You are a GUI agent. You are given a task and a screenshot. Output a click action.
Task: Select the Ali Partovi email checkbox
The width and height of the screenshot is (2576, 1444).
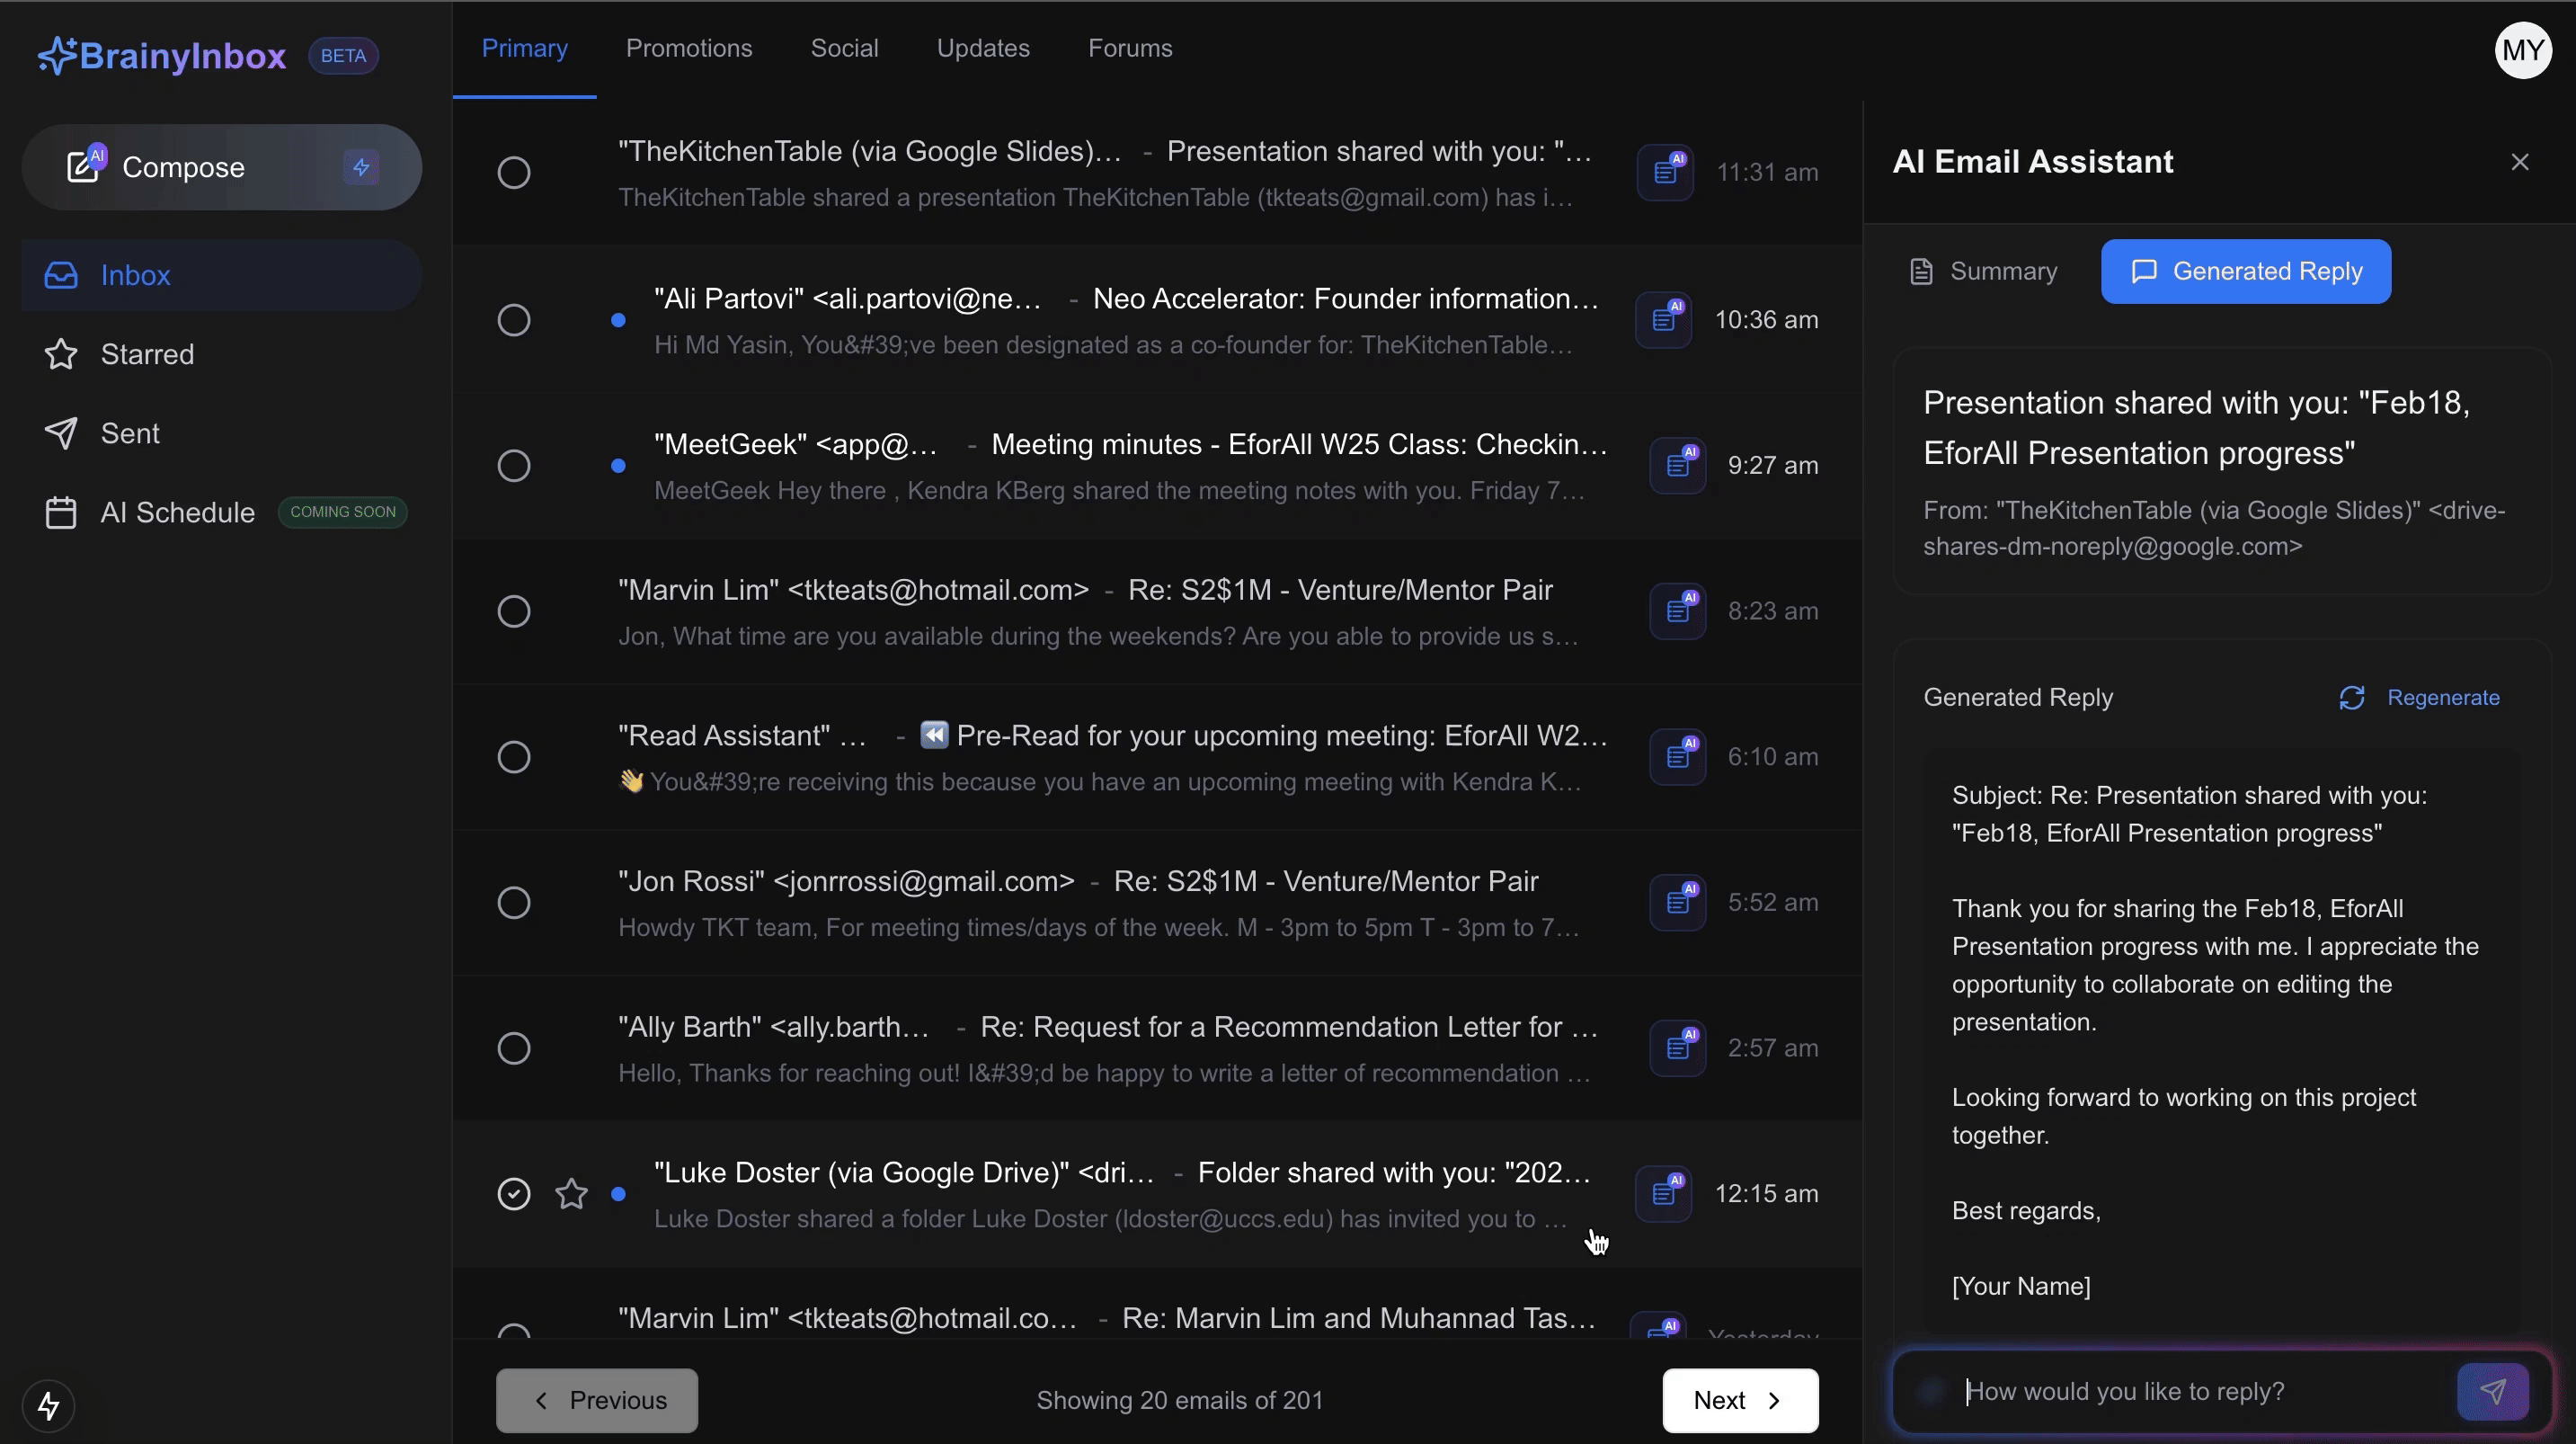(x=514, y=319)
